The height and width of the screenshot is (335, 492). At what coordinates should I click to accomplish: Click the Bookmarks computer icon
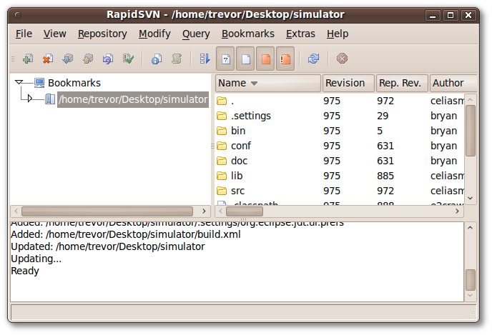tap(39, 83)
